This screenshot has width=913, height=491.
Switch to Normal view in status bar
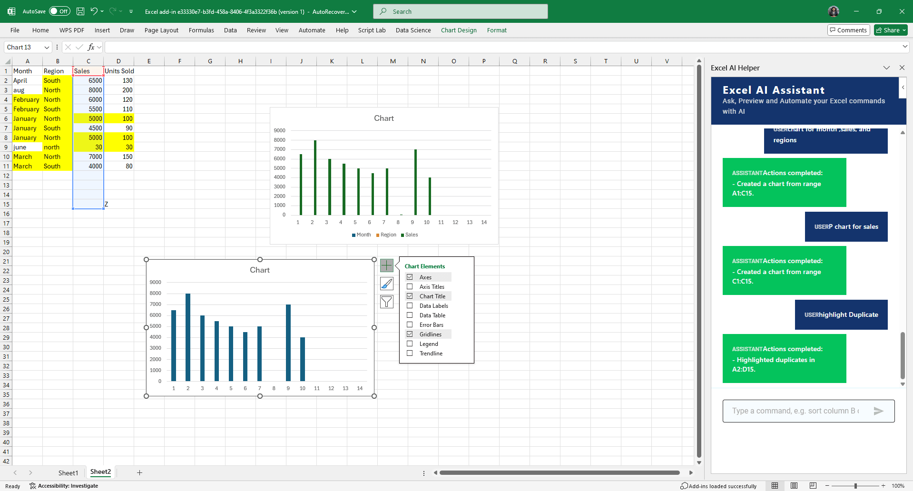point(775,486)
